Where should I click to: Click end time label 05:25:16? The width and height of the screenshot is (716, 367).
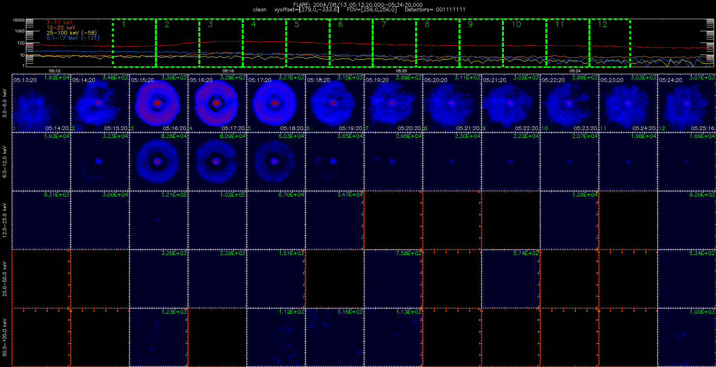pyautogui.click(x=703, y=128)
